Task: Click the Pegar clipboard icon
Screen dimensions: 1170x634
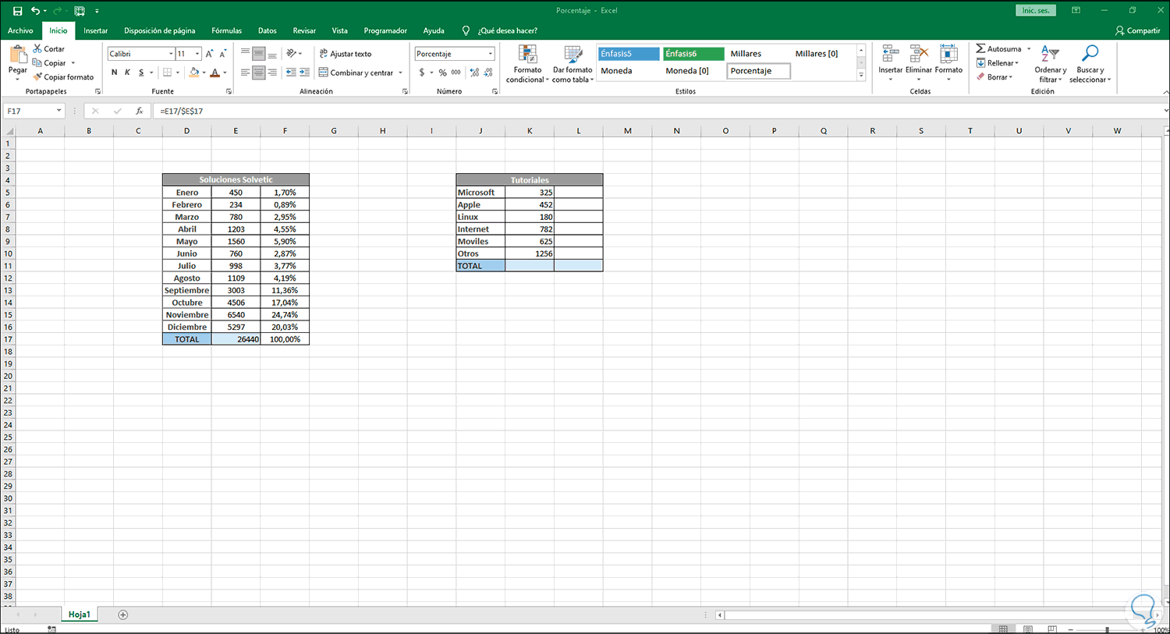Action: 18,54
